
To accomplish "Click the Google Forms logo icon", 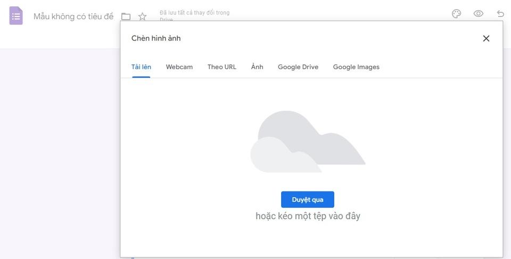I will [x=16, y=15].
